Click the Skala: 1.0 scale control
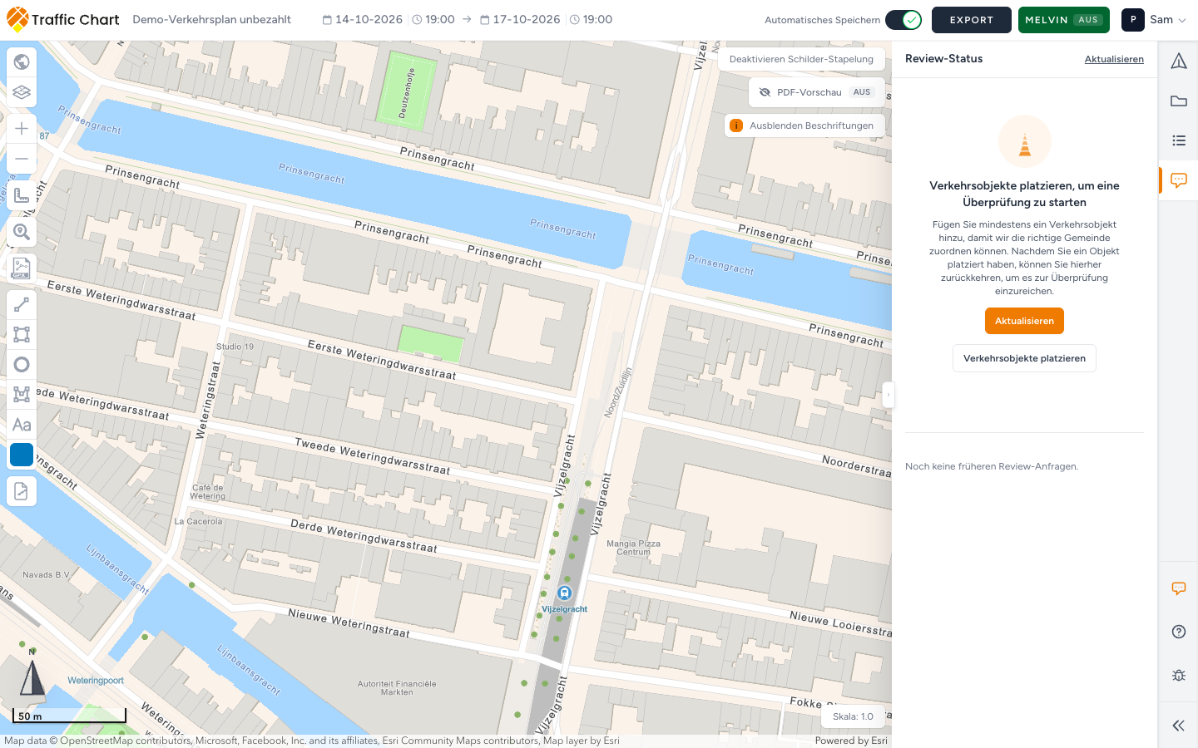The height and width of the screenshot is (748, 1198). [853, 716]
